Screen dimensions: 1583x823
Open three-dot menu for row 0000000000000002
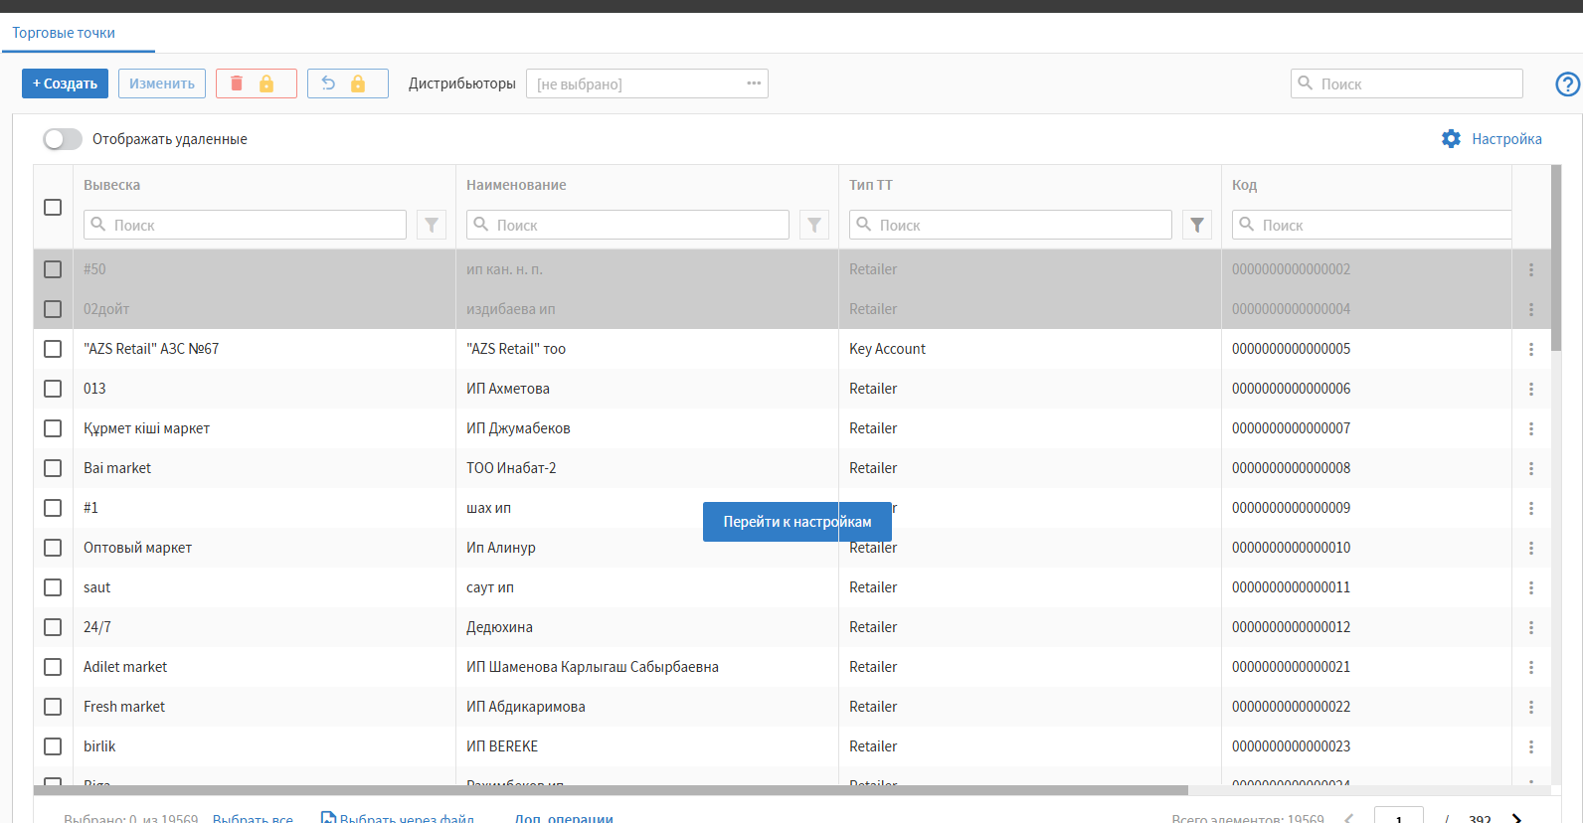point(1531,269)
